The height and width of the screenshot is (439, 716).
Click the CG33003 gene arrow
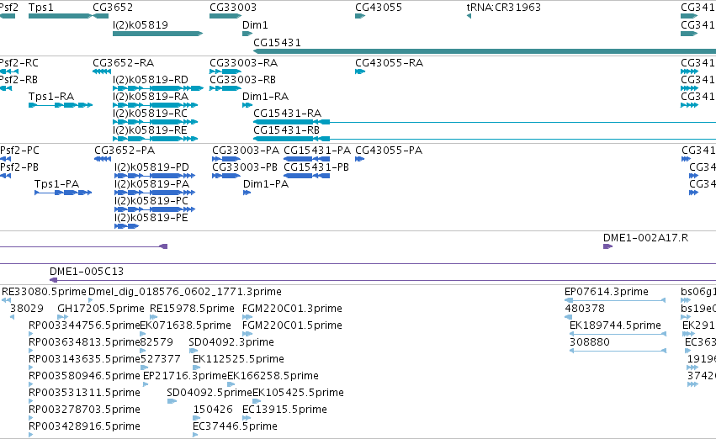pos(225,16)
